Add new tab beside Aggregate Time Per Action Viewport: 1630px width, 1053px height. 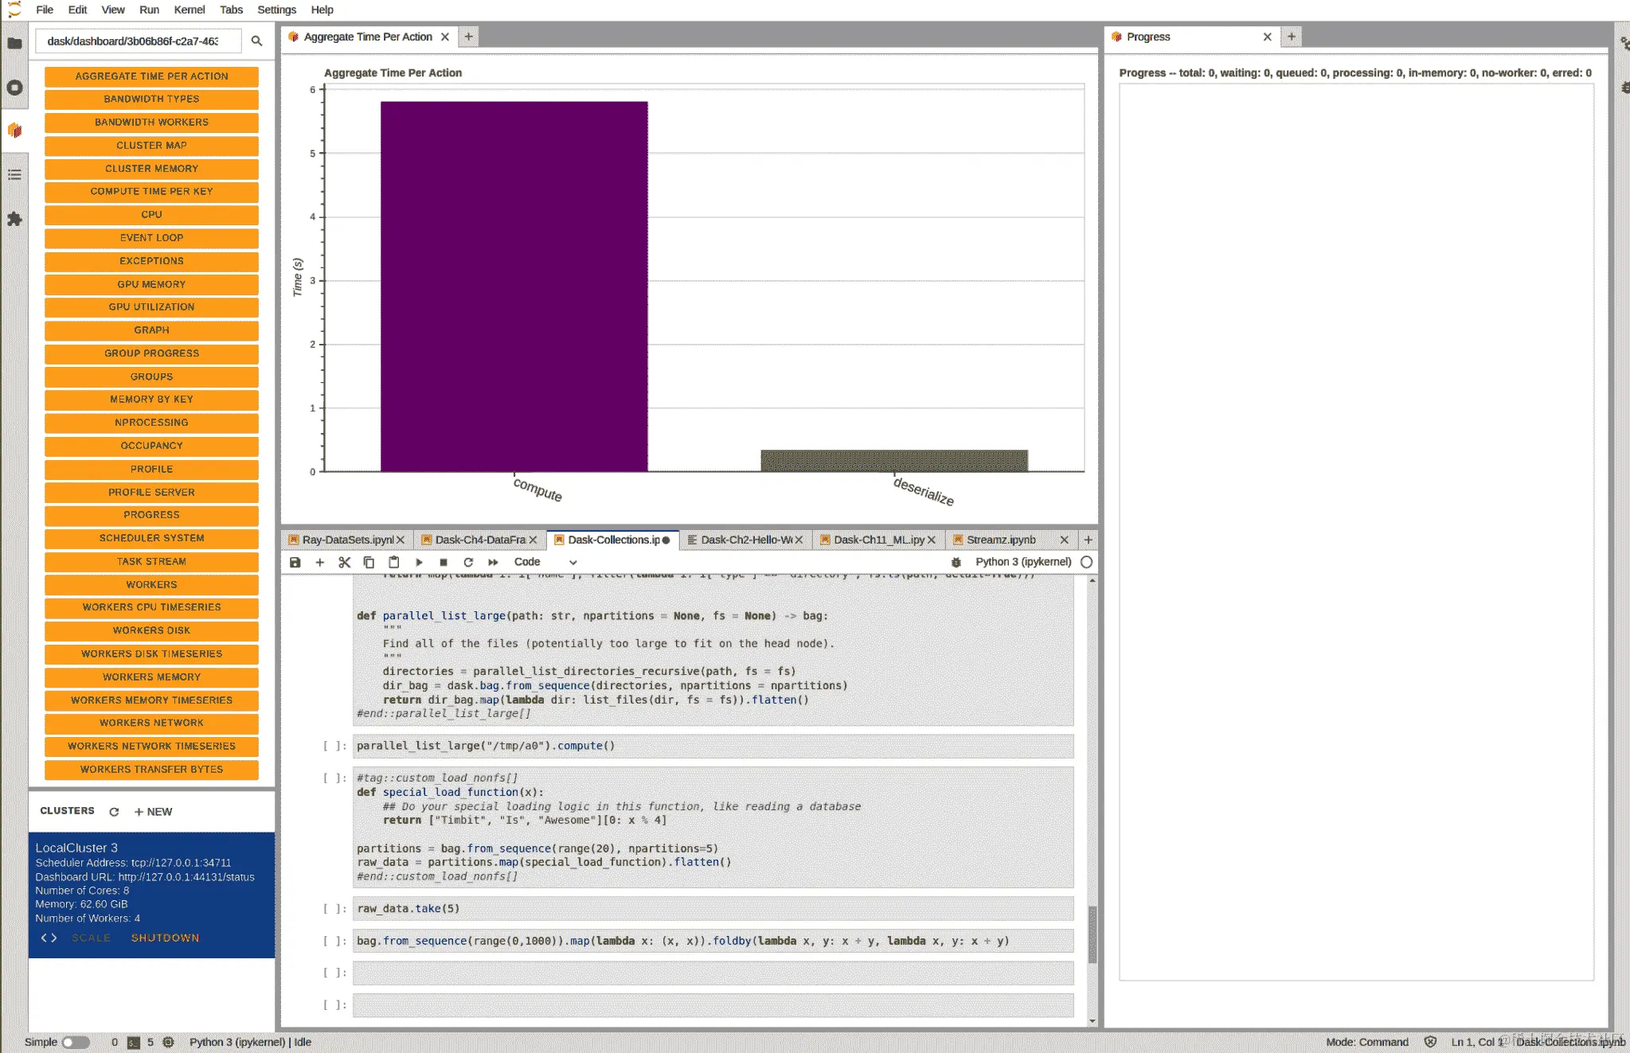tap(468, 37)
